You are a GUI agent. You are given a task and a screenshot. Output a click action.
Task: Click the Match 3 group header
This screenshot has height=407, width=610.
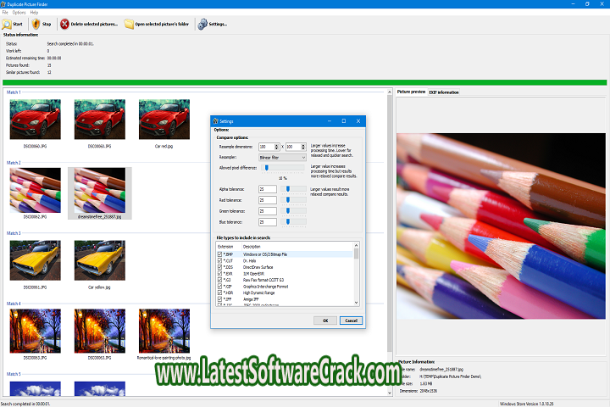14,233
